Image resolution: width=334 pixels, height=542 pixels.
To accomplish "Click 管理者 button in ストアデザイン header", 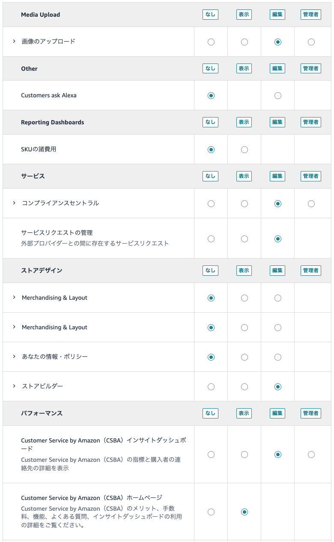I will point(311,271).
